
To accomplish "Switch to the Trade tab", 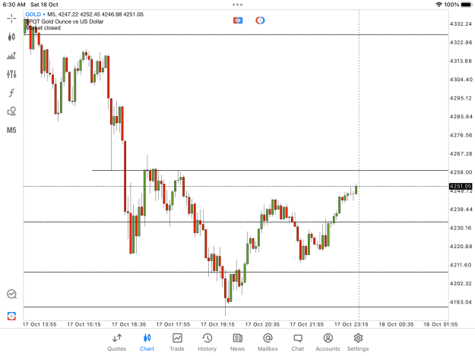I will 177,342.
